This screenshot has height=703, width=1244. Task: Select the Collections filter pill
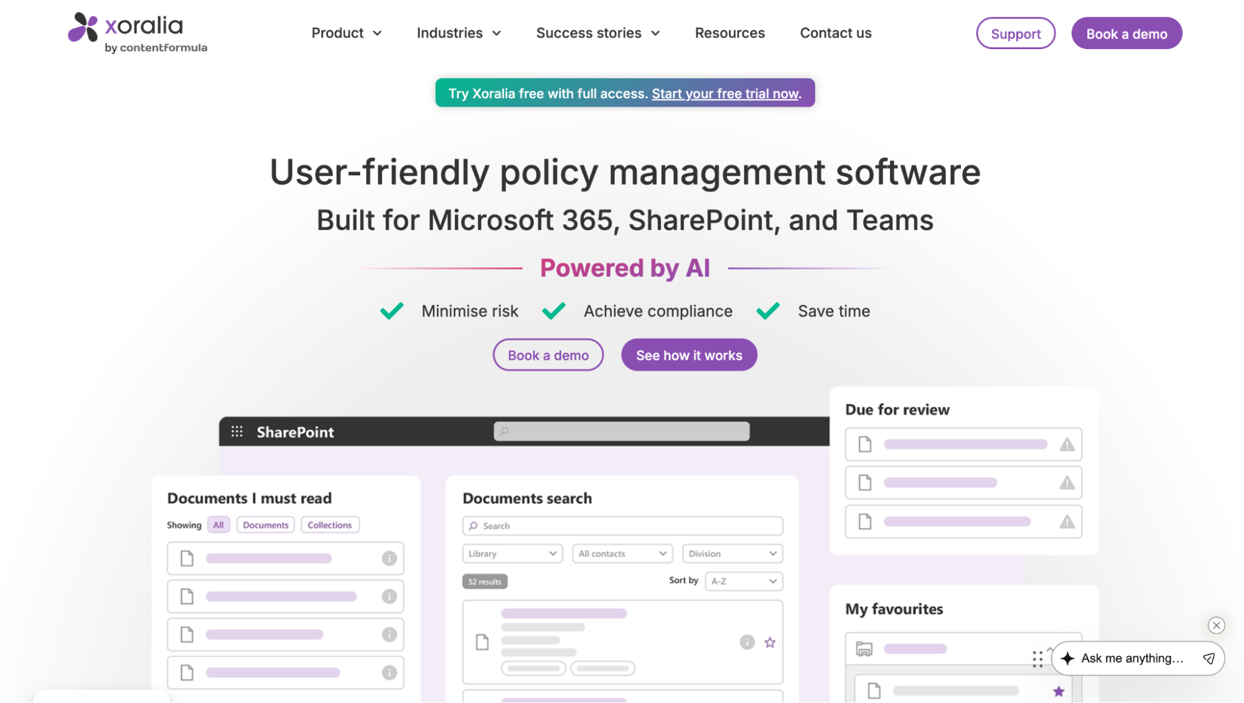pos(329,525)
